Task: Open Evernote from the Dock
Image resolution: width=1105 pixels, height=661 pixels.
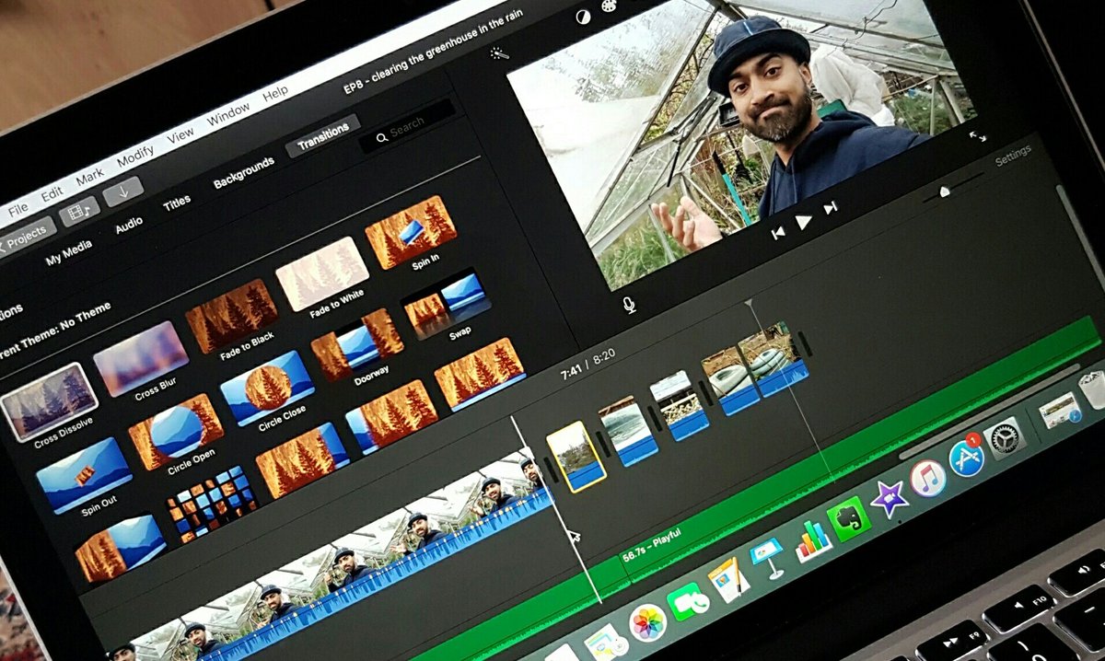Action: [x=850, y=519]
